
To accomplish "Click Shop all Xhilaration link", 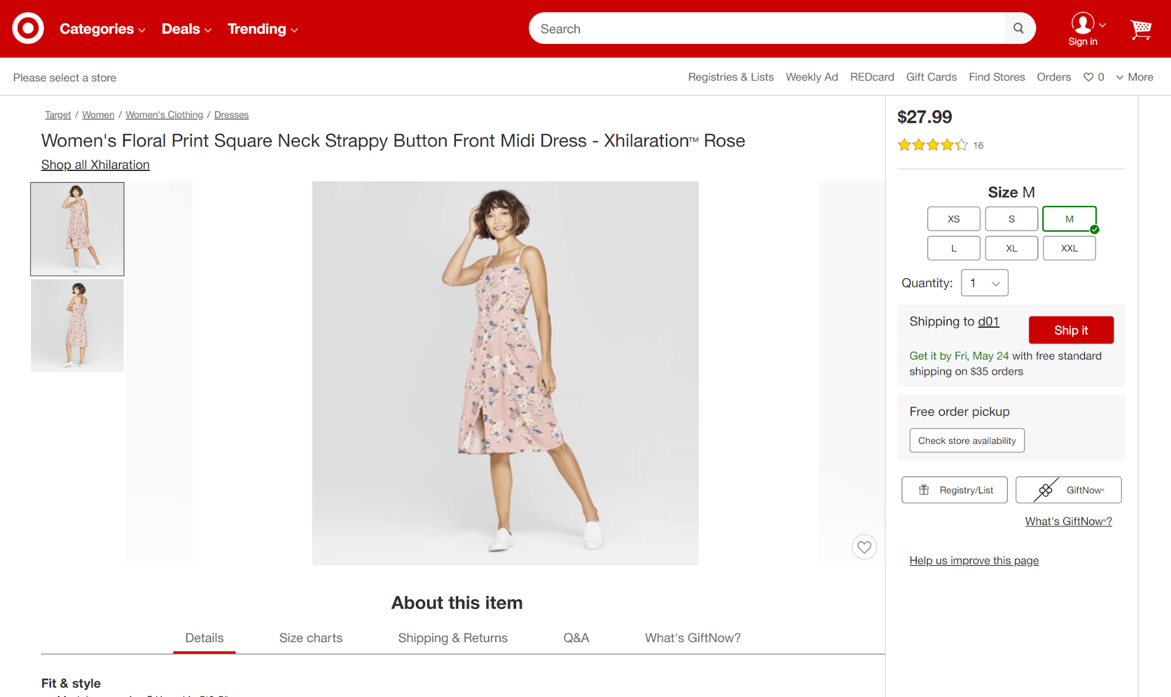I will [95, 164].
